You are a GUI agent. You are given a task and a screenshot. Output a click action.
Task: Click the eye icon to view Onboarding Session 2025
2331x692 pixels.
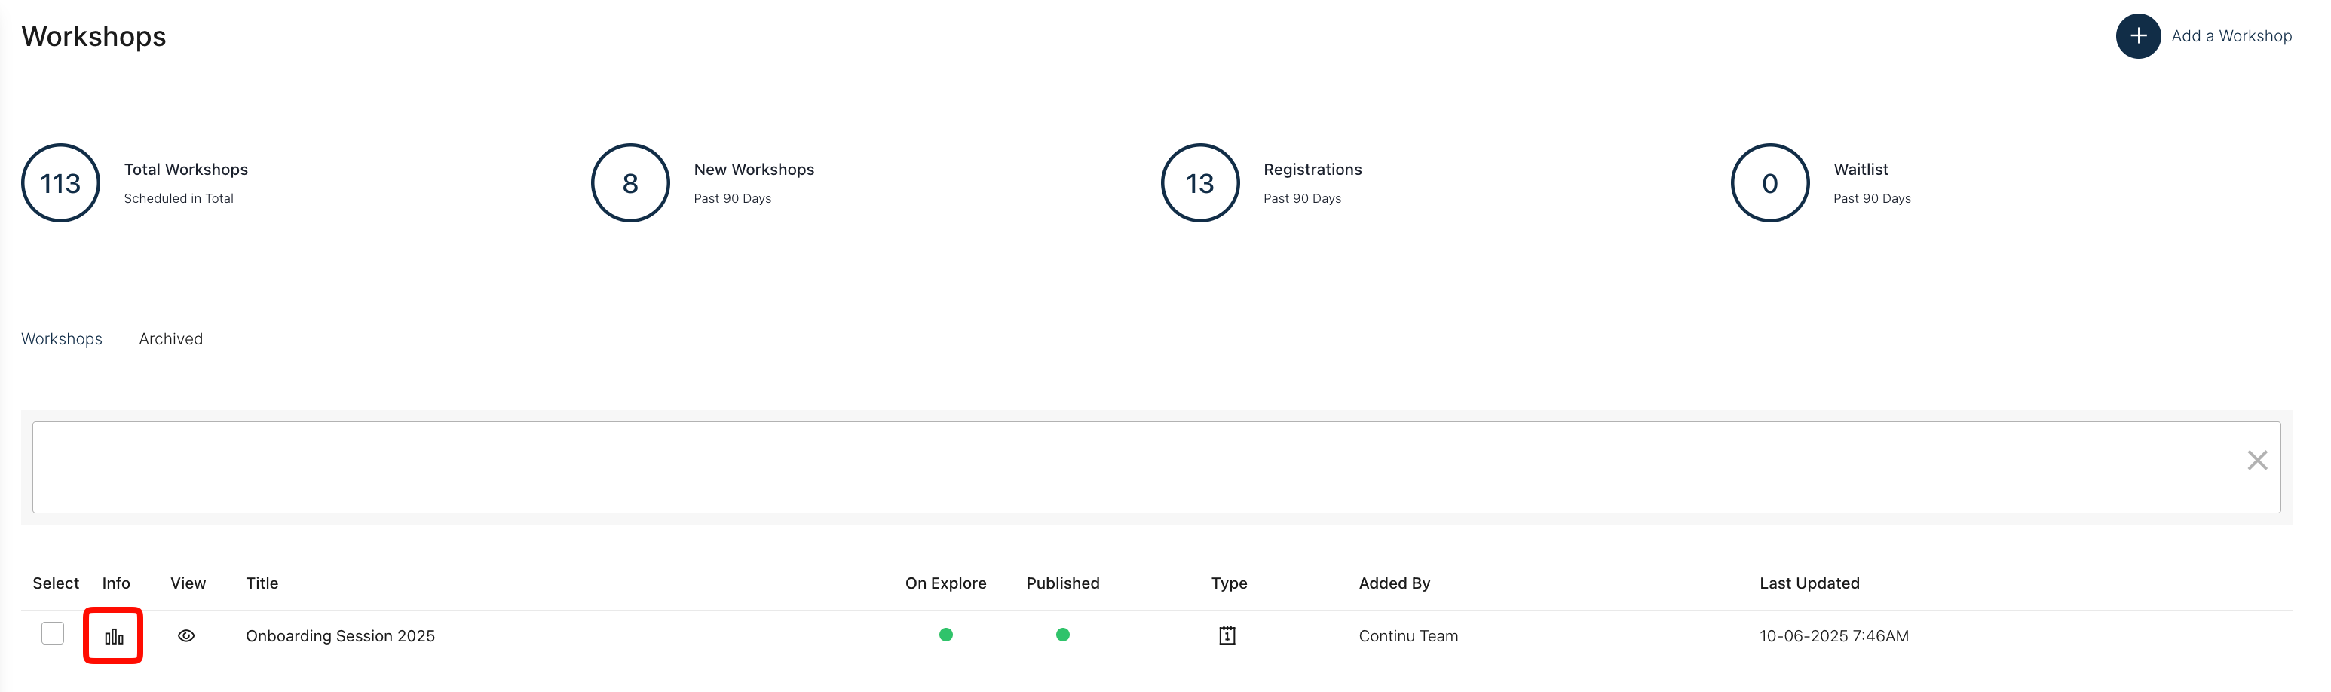tap(186, 636)
